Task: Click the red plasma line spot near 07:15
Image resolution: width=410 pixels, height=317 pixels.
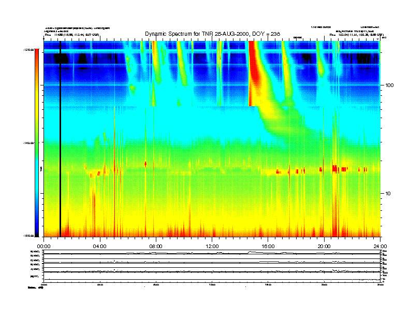Action: click(145, 164)
